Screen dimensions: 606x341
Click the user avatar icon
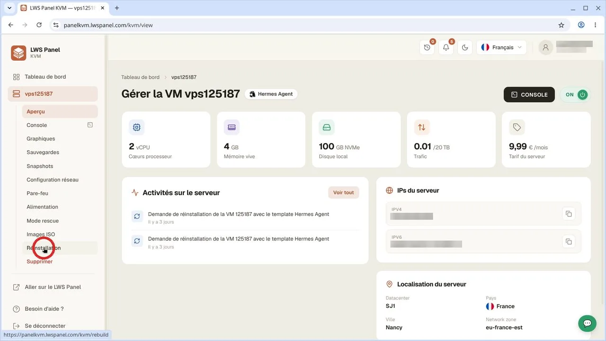[546, 47]
